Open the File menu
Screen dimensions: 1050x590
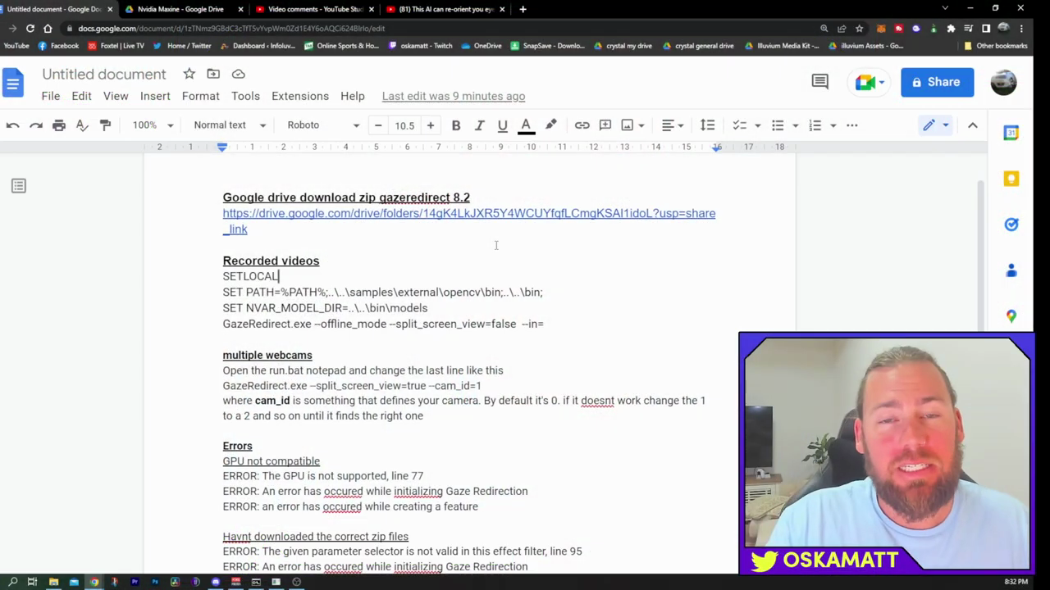click(x=51, y=96)
